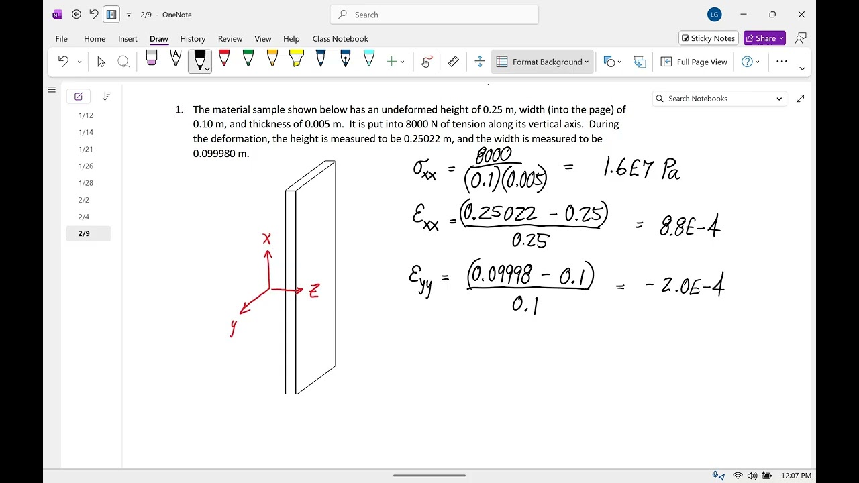This screenshot has height=483, width=859.
Task: Click the title bar Search box
Action: coord(434,15)
